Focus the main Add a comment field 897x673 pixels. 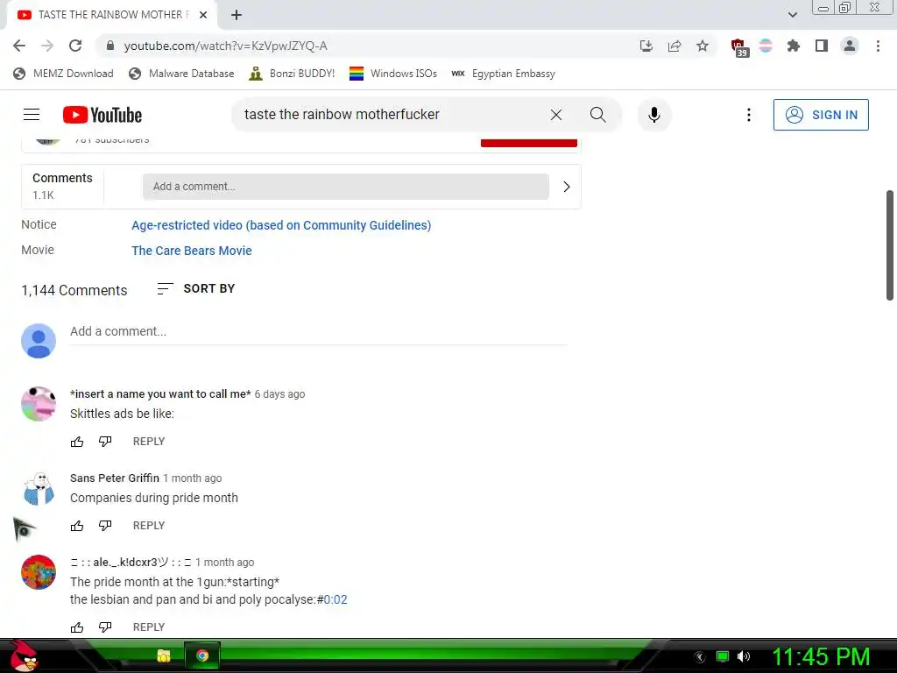(x=319, y=332)
